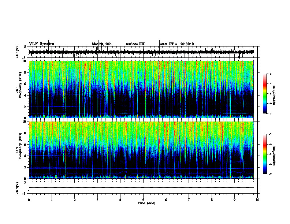The image size is (290, 224).
Task: Click time axis tick label "6"
Action: coord(166,200)
